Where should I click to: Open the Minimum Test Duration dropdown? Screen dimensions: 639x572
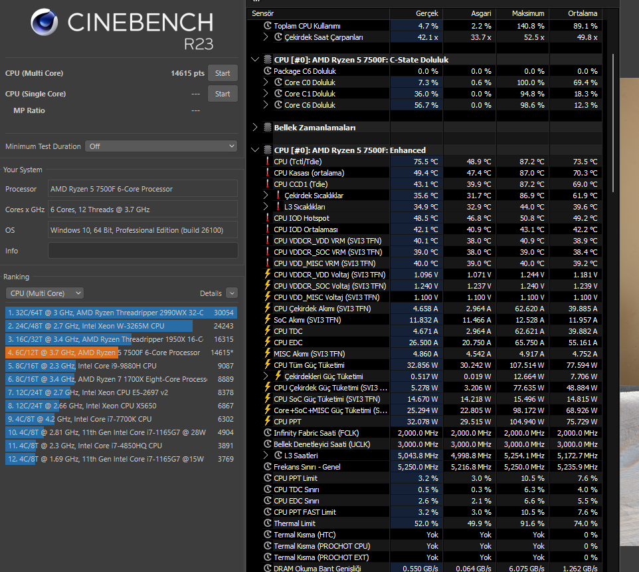click(161, 146)
